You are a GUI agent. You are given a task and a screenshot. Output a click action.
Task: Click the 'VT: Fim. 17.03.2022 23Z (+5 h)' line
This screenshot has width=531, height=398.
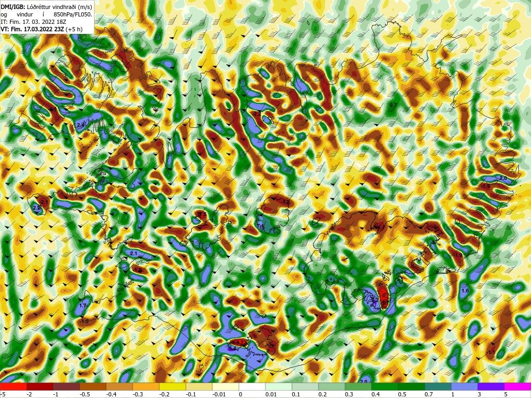pyautogui.click(x=41, y=29)
